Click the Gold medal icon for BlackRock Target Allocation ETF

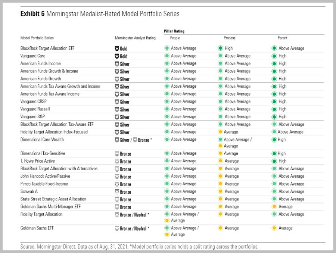117,49
